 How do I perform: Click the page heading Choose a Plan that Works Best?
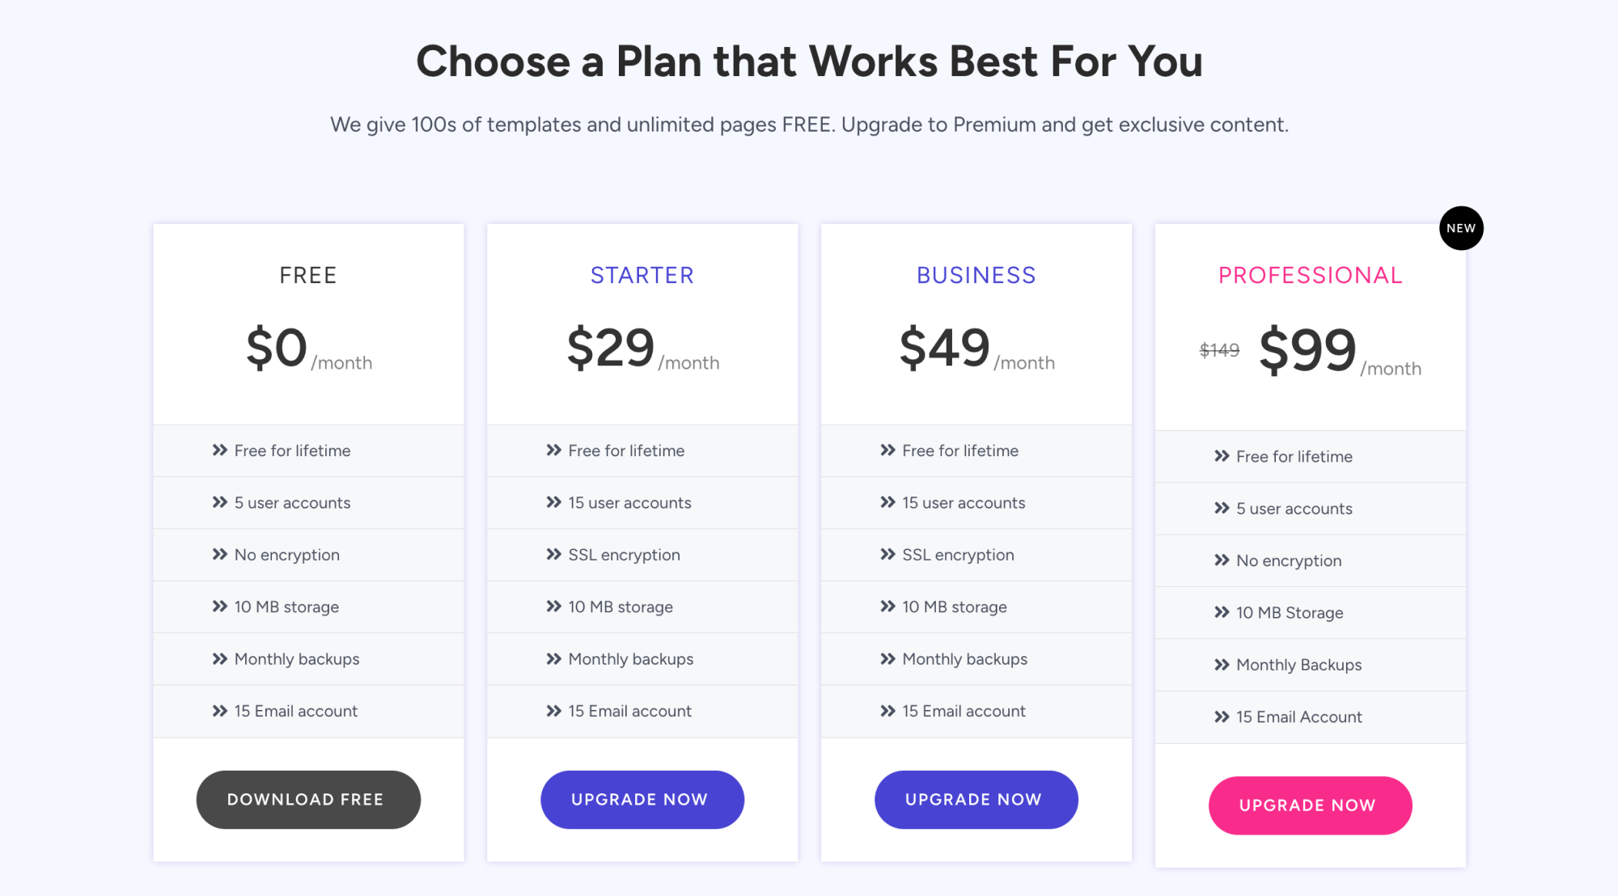coord(809,60)
